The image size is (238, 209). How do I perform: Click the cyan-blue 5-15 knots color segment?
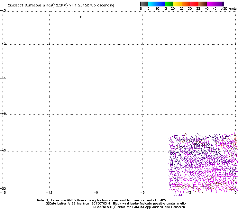coord(157,4)
